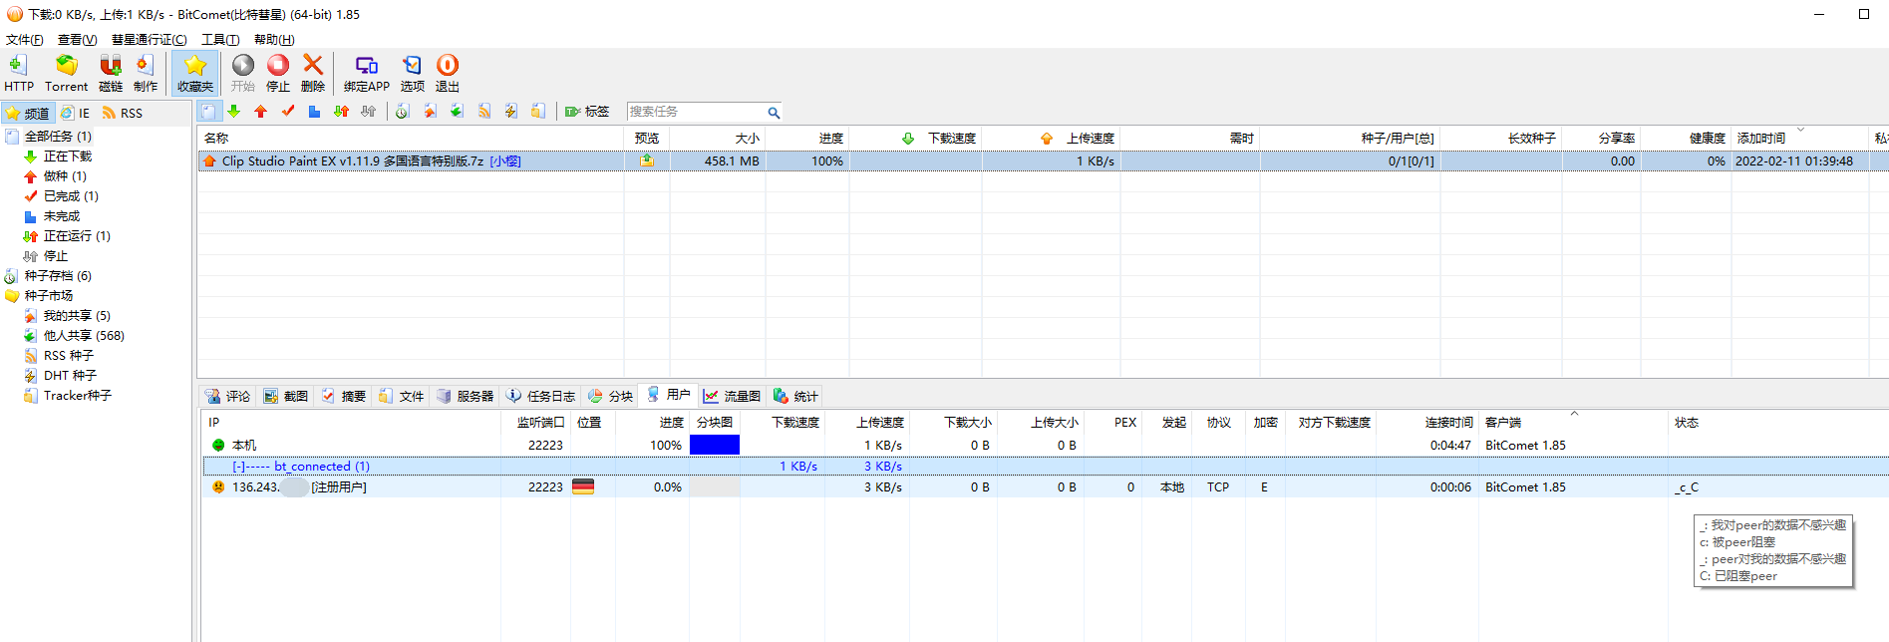Sort tasks by 添加时间 column header
Viewport: 1889px width, 642px height.
[1799, 139]
